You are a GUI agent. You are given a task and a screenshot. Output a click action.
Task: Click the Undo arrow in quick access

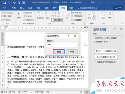(9, 3)
